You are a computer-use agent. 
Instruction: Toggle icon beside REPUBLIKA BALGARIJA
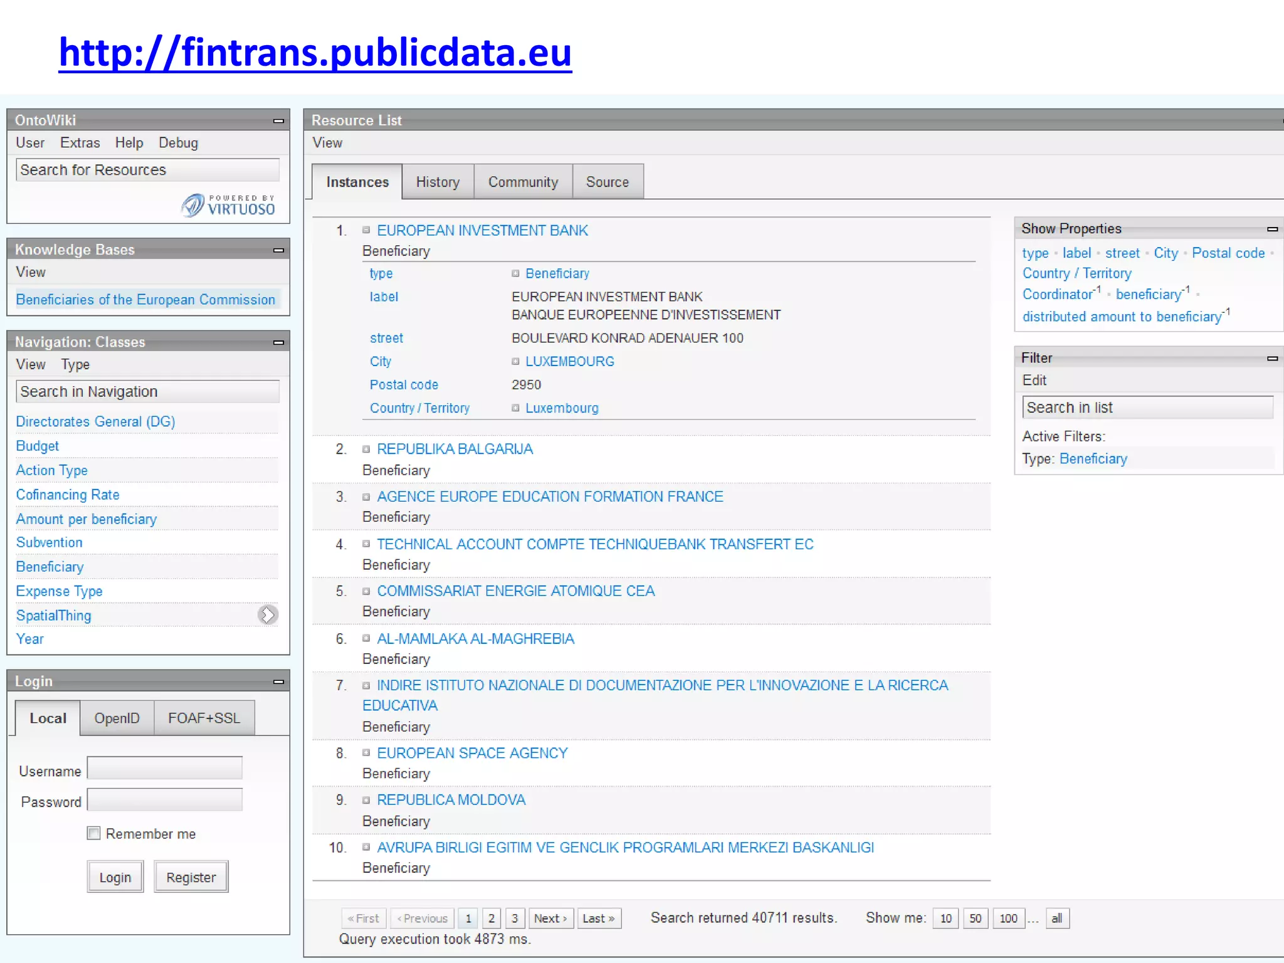coord(366,449)
